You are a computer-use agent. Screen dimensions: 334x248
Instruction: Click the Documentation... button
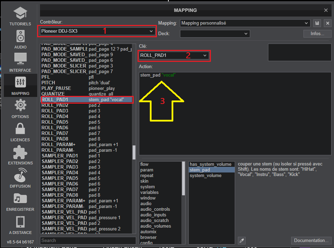click(x=311, y=241)
